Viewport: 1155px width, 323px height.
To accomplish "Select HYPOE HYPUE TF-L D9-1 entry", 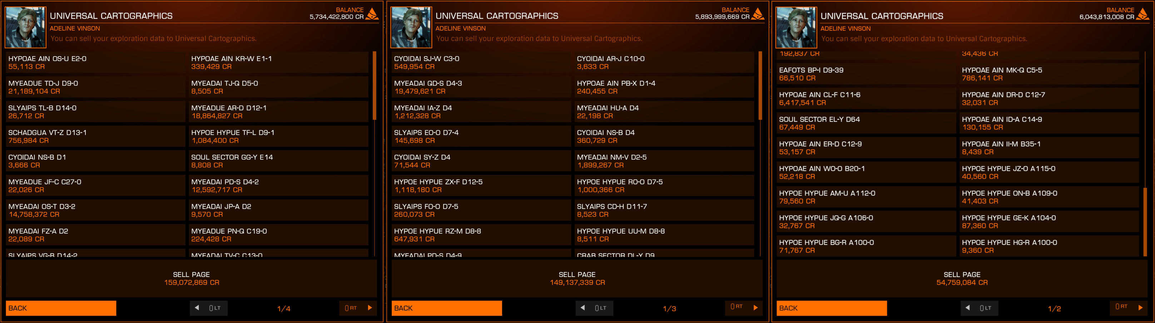I will 278,136.
